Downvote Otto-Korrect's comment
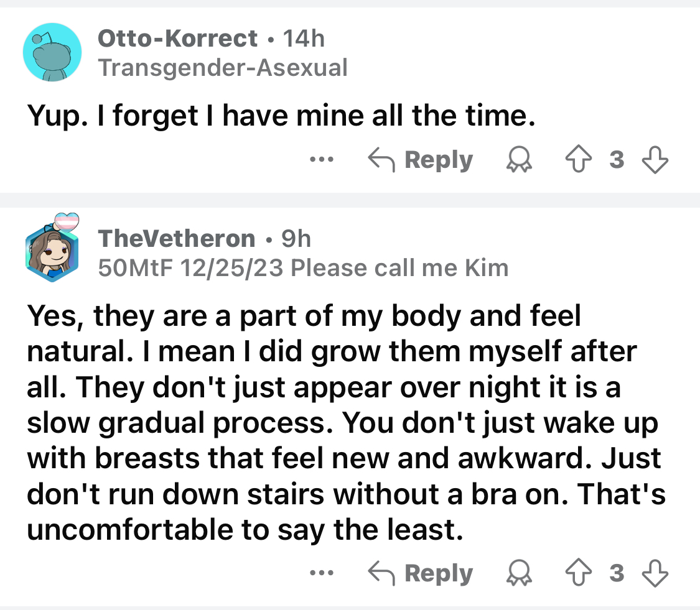Image resolution: width=700 pixels, height=610 pixels. click(654, 160)
